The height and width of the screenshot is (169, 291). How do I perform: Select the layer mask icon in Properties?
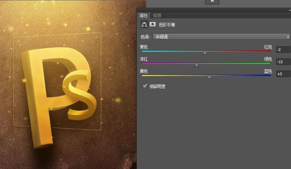[x=152, y=25]
